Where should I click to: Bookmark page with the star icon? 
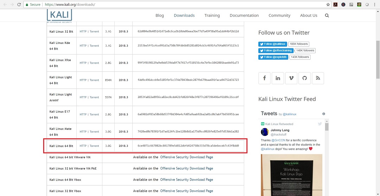(328, 4)
